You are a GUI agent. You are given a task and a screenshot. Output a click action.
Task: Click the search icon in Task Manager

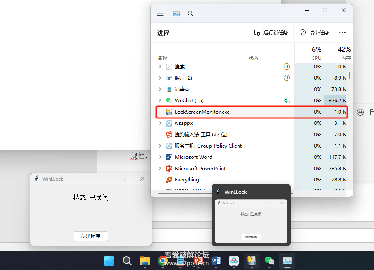click(x=191, y=14)
